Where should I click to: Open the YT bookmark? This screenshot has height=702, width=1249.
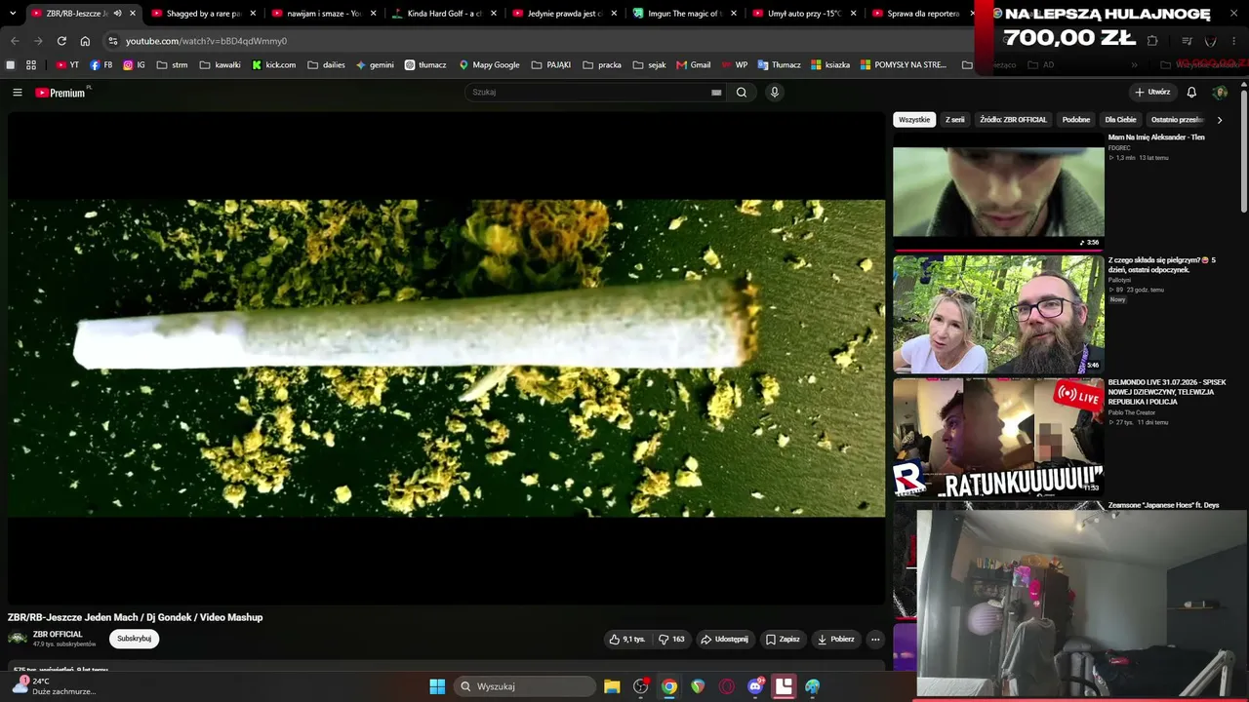[67, 65]
